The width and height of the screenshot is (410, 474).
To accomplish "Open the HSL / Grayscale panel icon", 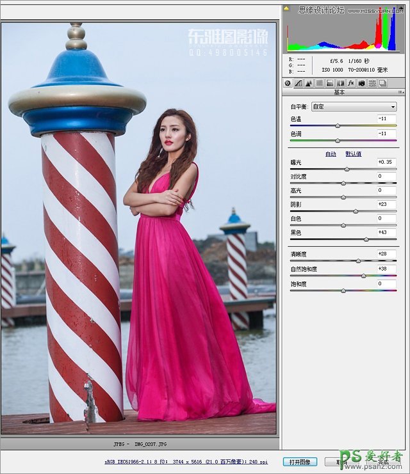I will [x=319, y=83].
